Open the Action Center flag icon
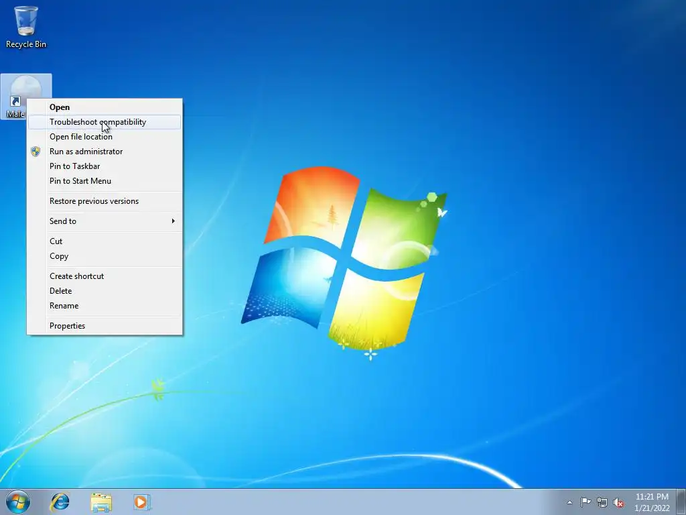Screen dimensions: 686x515 [586, 502]
